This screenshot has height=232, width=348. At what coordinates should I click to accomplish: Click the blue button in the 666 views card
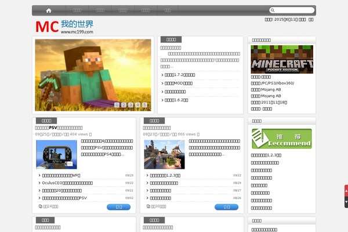point(227,207)
